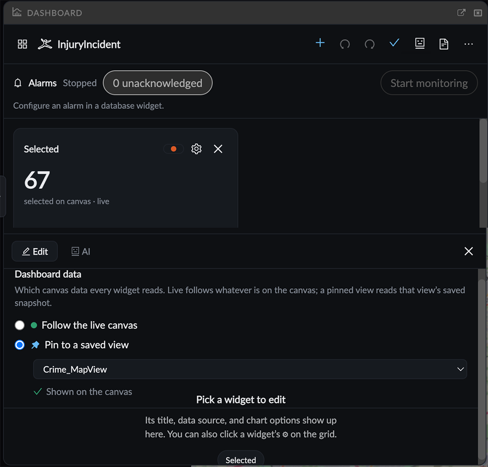Click the Start monitoring button
Viewport: 488px width, 467px height.
tap(429, 83)
